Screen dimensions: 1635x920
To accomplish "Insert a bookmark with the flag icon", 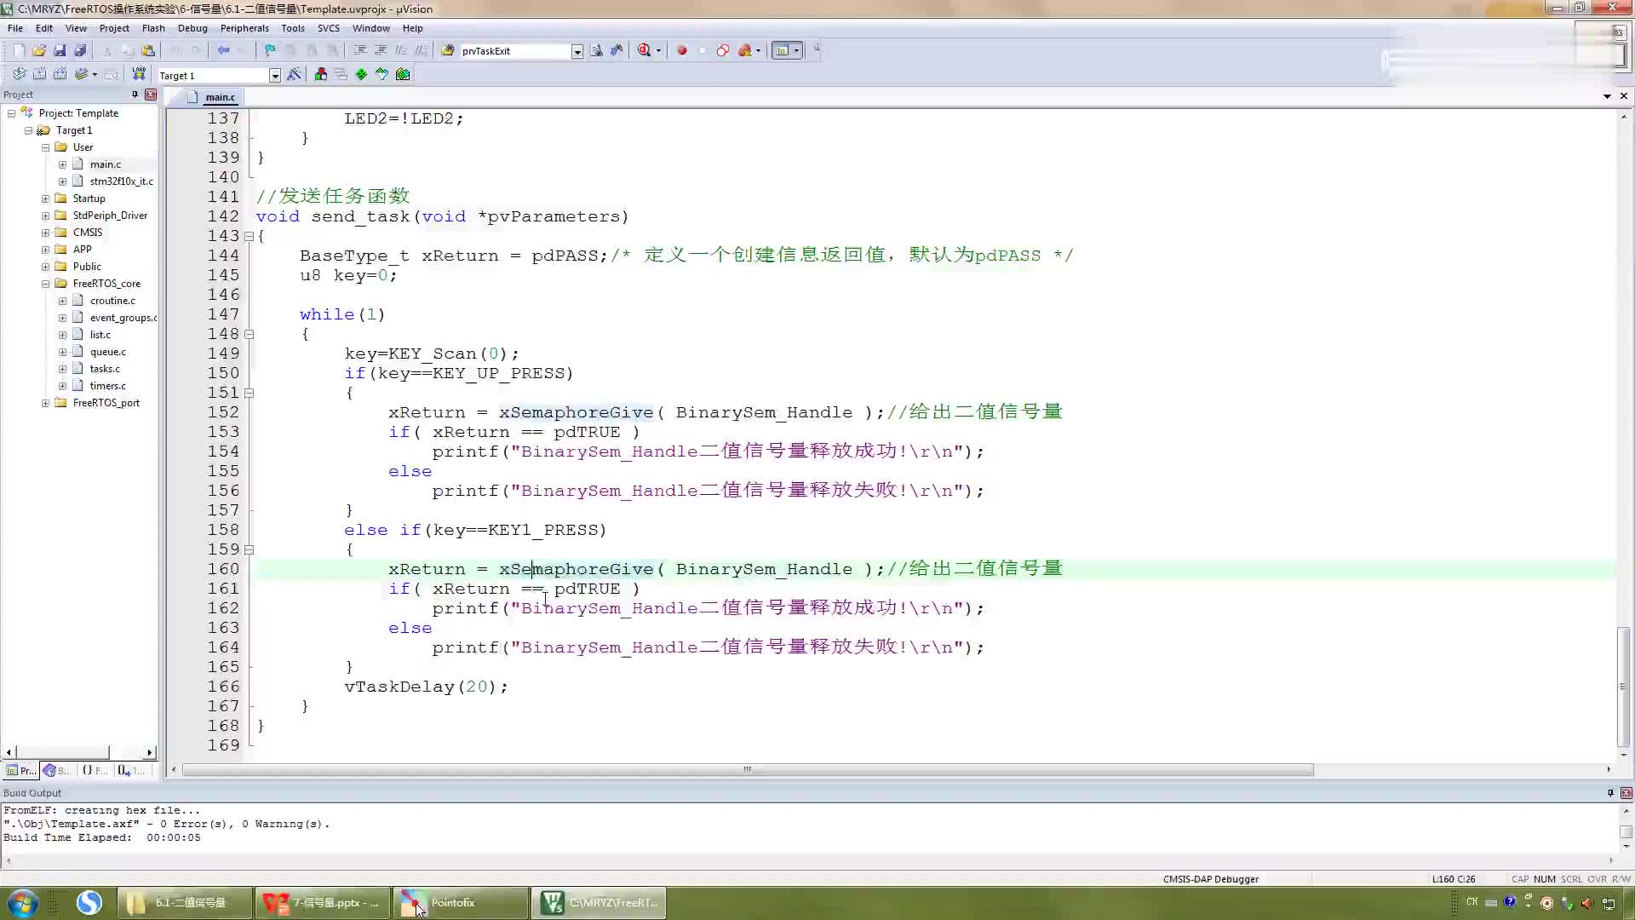I will [270, 50].
